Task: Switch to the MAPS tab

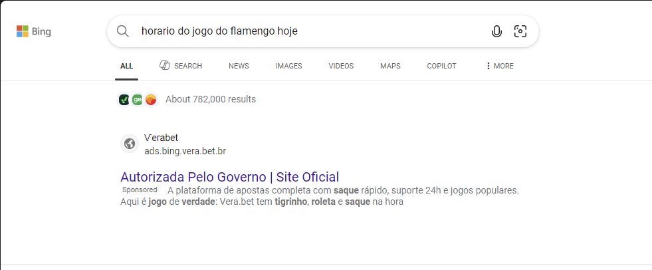Action: (390, 66)
